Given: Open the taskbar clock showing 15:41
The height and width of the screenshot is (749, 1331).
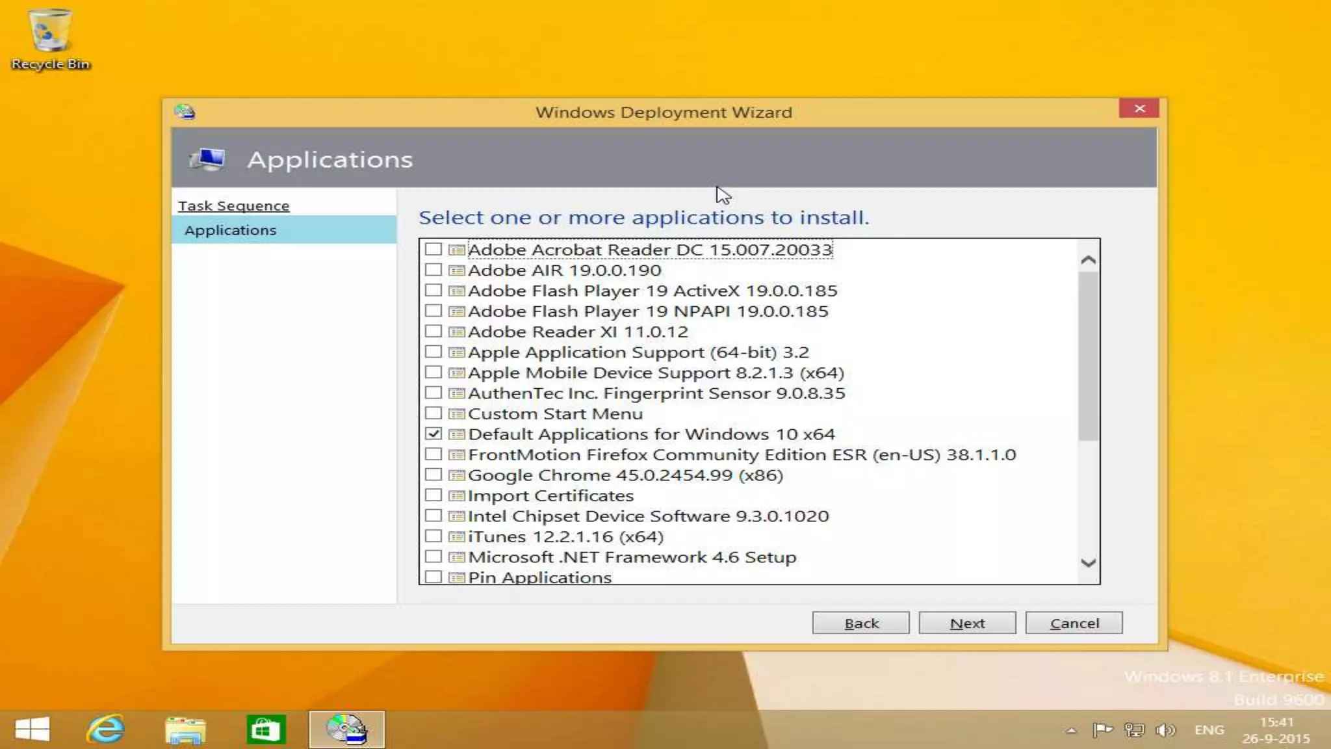Looking at the screenshot, I should (x=1276, y=730).
